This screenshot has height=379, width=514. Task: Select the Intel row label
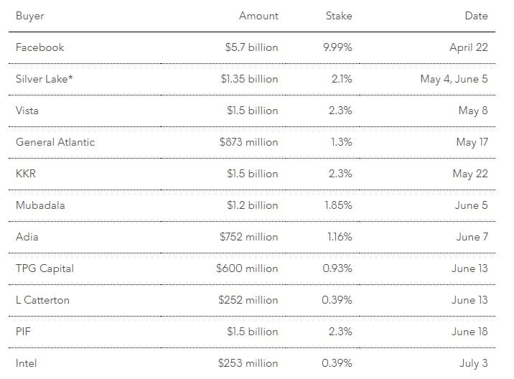pyautogui.click(x=26, y=363)
